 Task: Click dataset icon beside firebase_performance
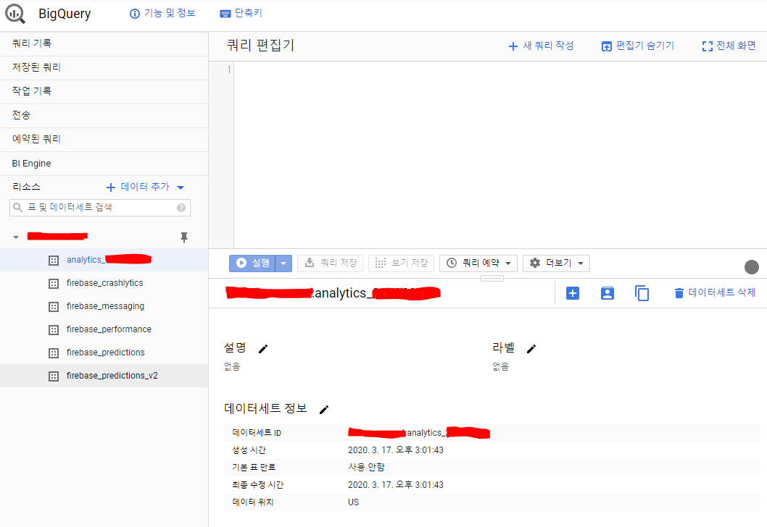54,330
